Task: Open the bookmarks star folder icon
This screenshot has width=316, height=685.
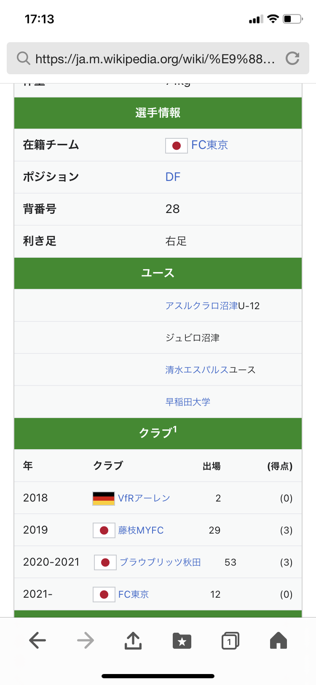Action: click(x=182, y=641)
